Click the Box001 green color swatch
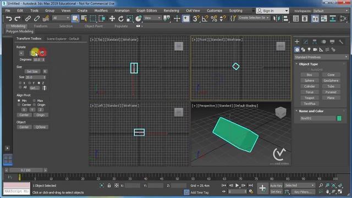Screen dimensions: 352x198 click(339, 118)
